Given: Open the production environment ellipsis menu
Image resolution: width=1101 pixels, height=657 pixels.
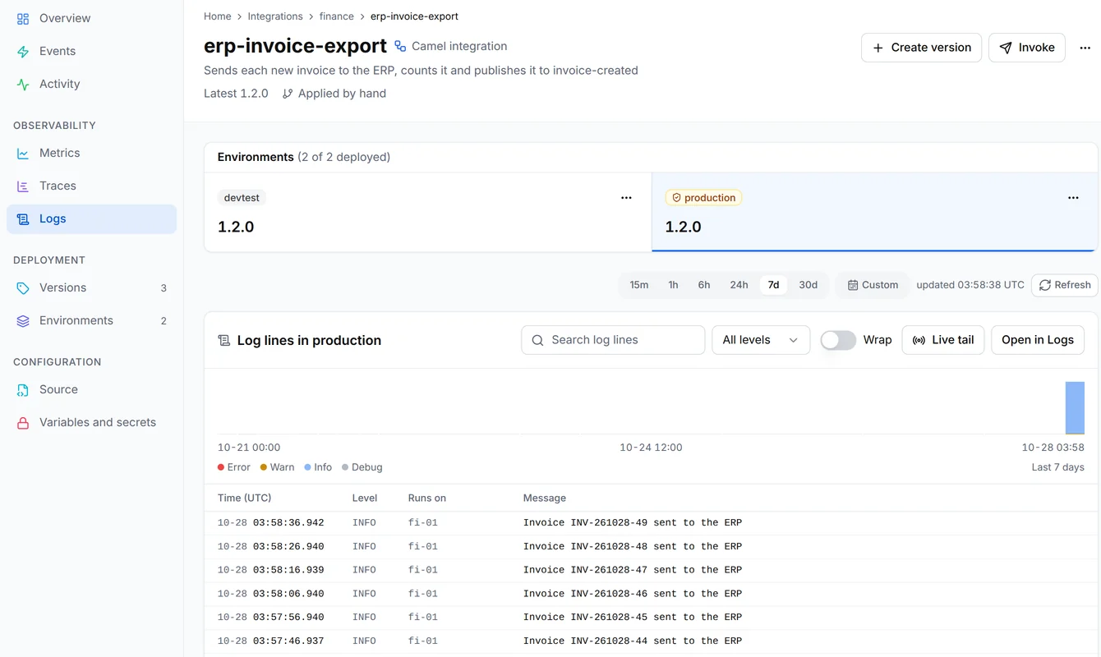Looking at the screenshot, I should pos(1073,198).
